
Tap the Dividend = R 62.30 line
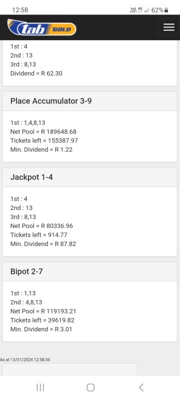pos(36,73)
